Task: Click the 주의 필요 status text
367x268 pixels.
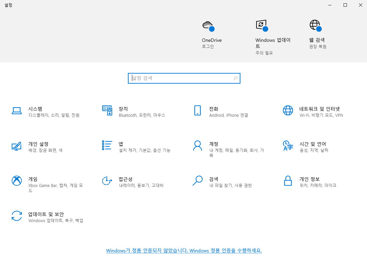Action: tap(264, 53)
